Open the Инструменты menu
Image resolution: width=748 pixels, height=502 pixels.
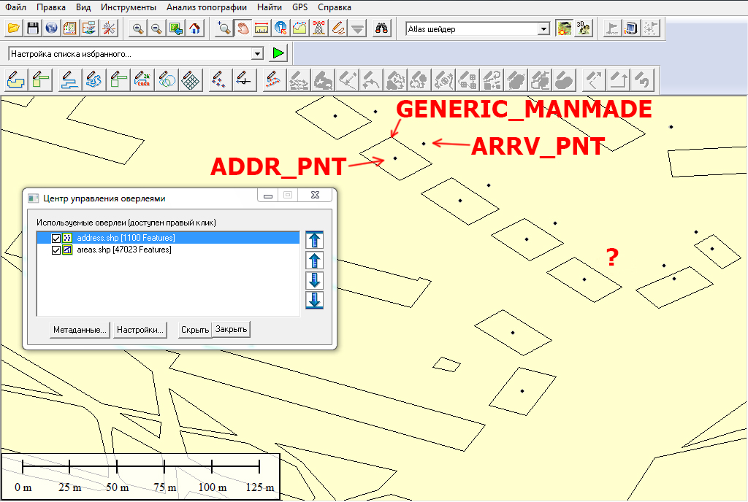pyautogui.click(x=128, y=7)
